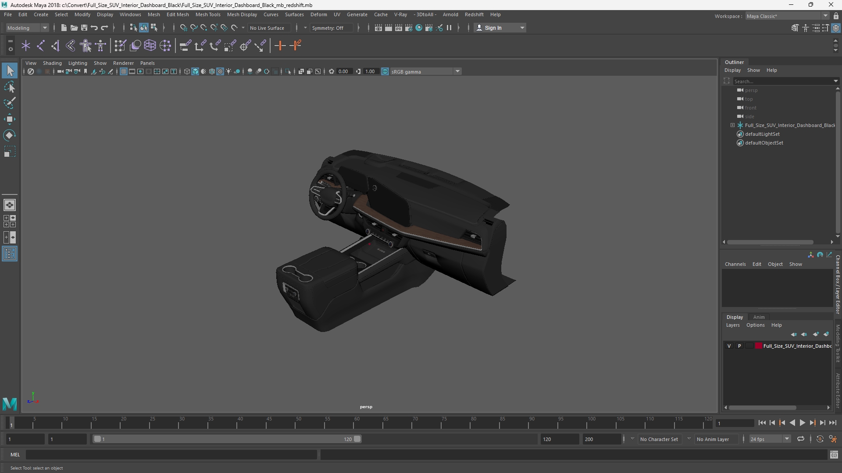Click the Auto keyframe toggle icon
Image resolution: width=842 pixels, height=473 pixels.
tap(820, 439)
